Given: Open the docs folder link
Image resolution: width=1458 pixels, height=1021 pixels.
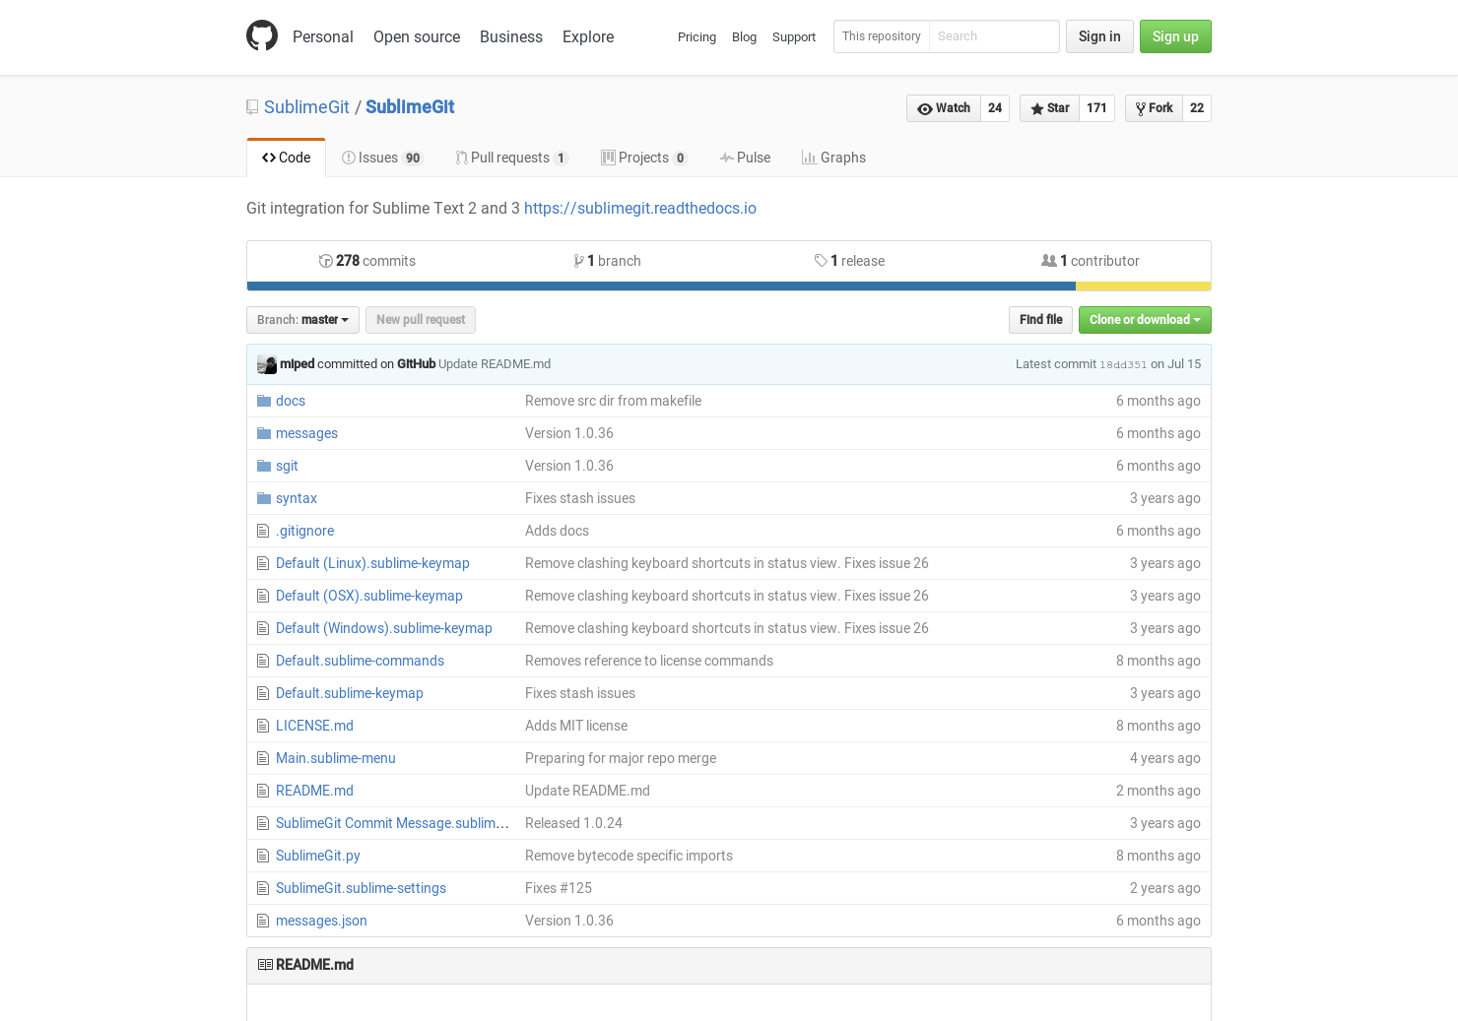Looking at the screenshot, I should pyautogui.click(x=291, y=401).
